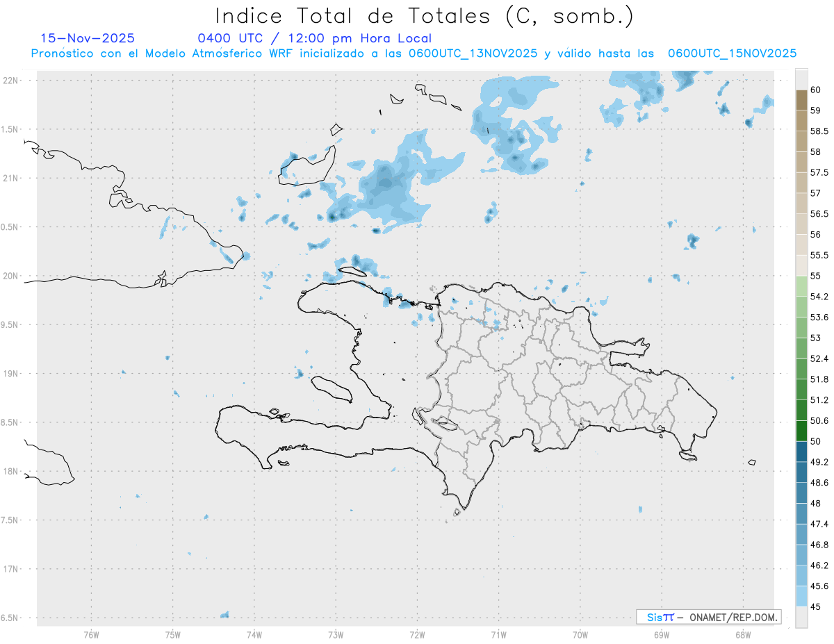
Task: Click the "58.5" value on the color scale
Action: pos(819,131)
